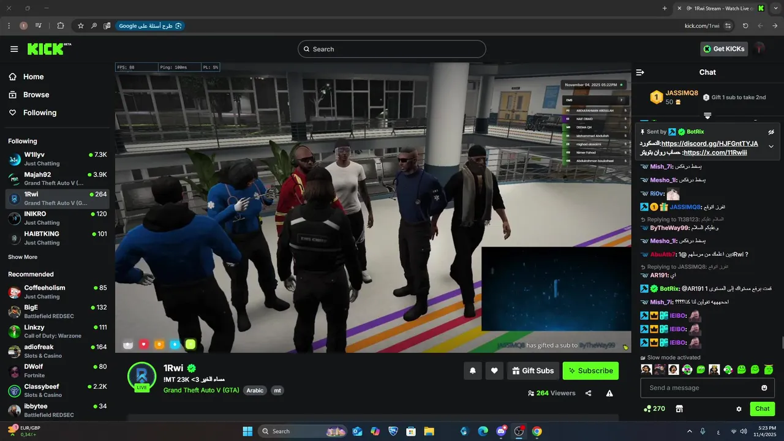
Task: Open browser extensions puzzle icon
Action: tap(60, 26)
